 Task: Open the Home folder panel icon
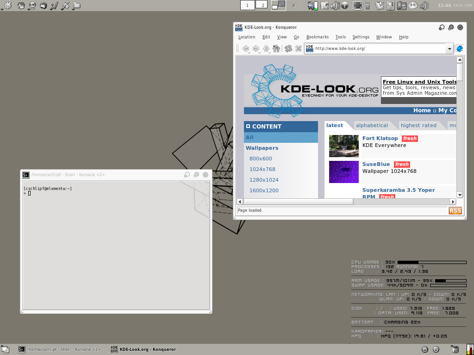21,5
